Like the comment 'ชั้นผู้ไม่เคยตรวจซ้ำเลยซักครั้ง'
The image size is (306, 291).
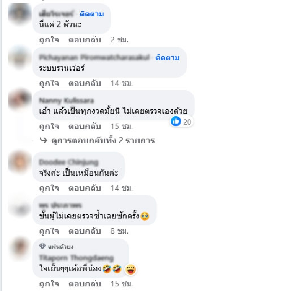tap(49, 231)
